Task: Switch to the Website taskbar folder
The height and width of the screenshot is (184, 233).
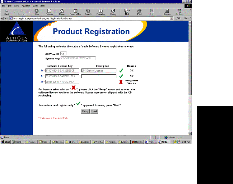Action: coord(84,142)
